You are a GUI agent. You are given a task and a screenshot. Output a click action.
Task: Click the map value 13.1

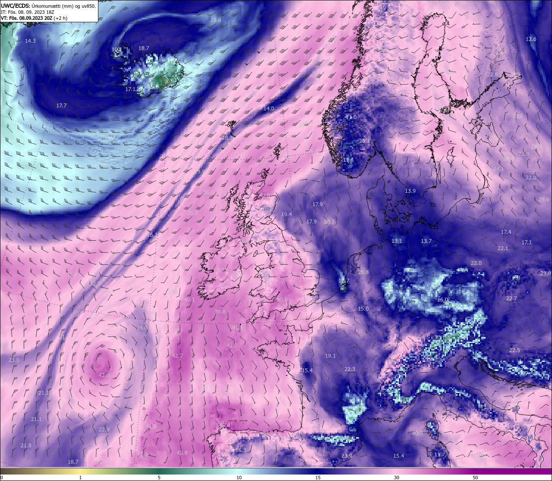[x=396, y=241]
